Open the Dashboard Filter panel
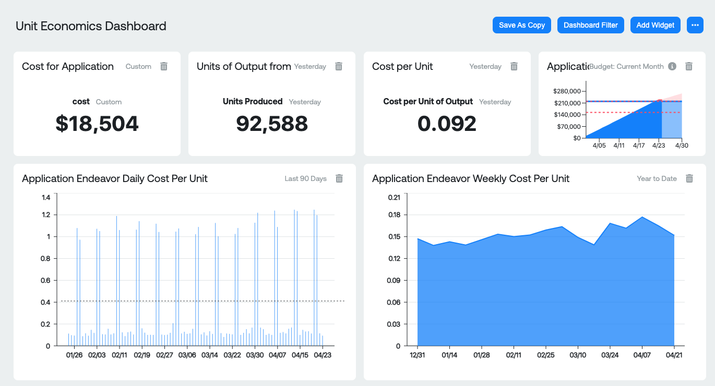The image size is (715, 386). [590, 25]
